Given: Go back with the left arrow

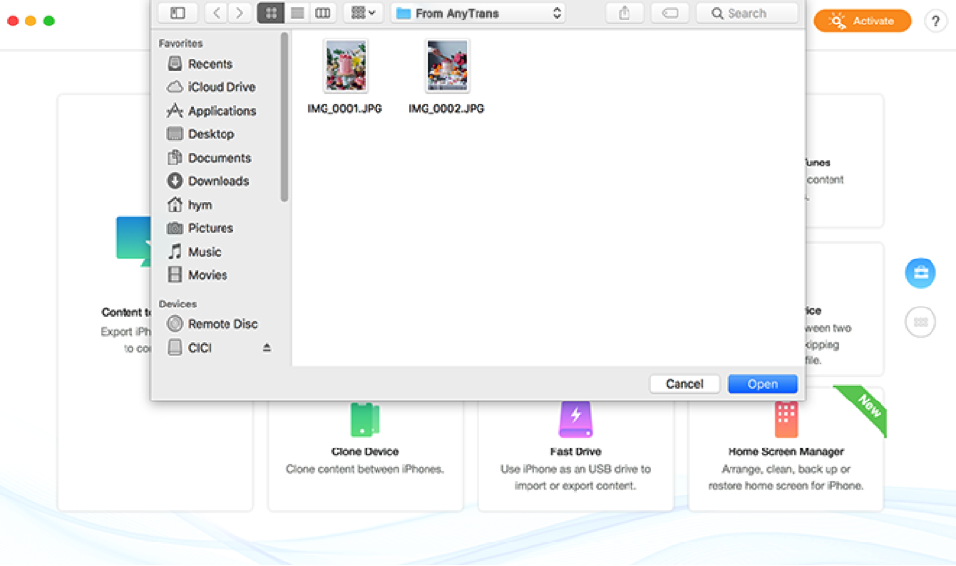Looking at the screenshot, I should [x=217, y=13].
